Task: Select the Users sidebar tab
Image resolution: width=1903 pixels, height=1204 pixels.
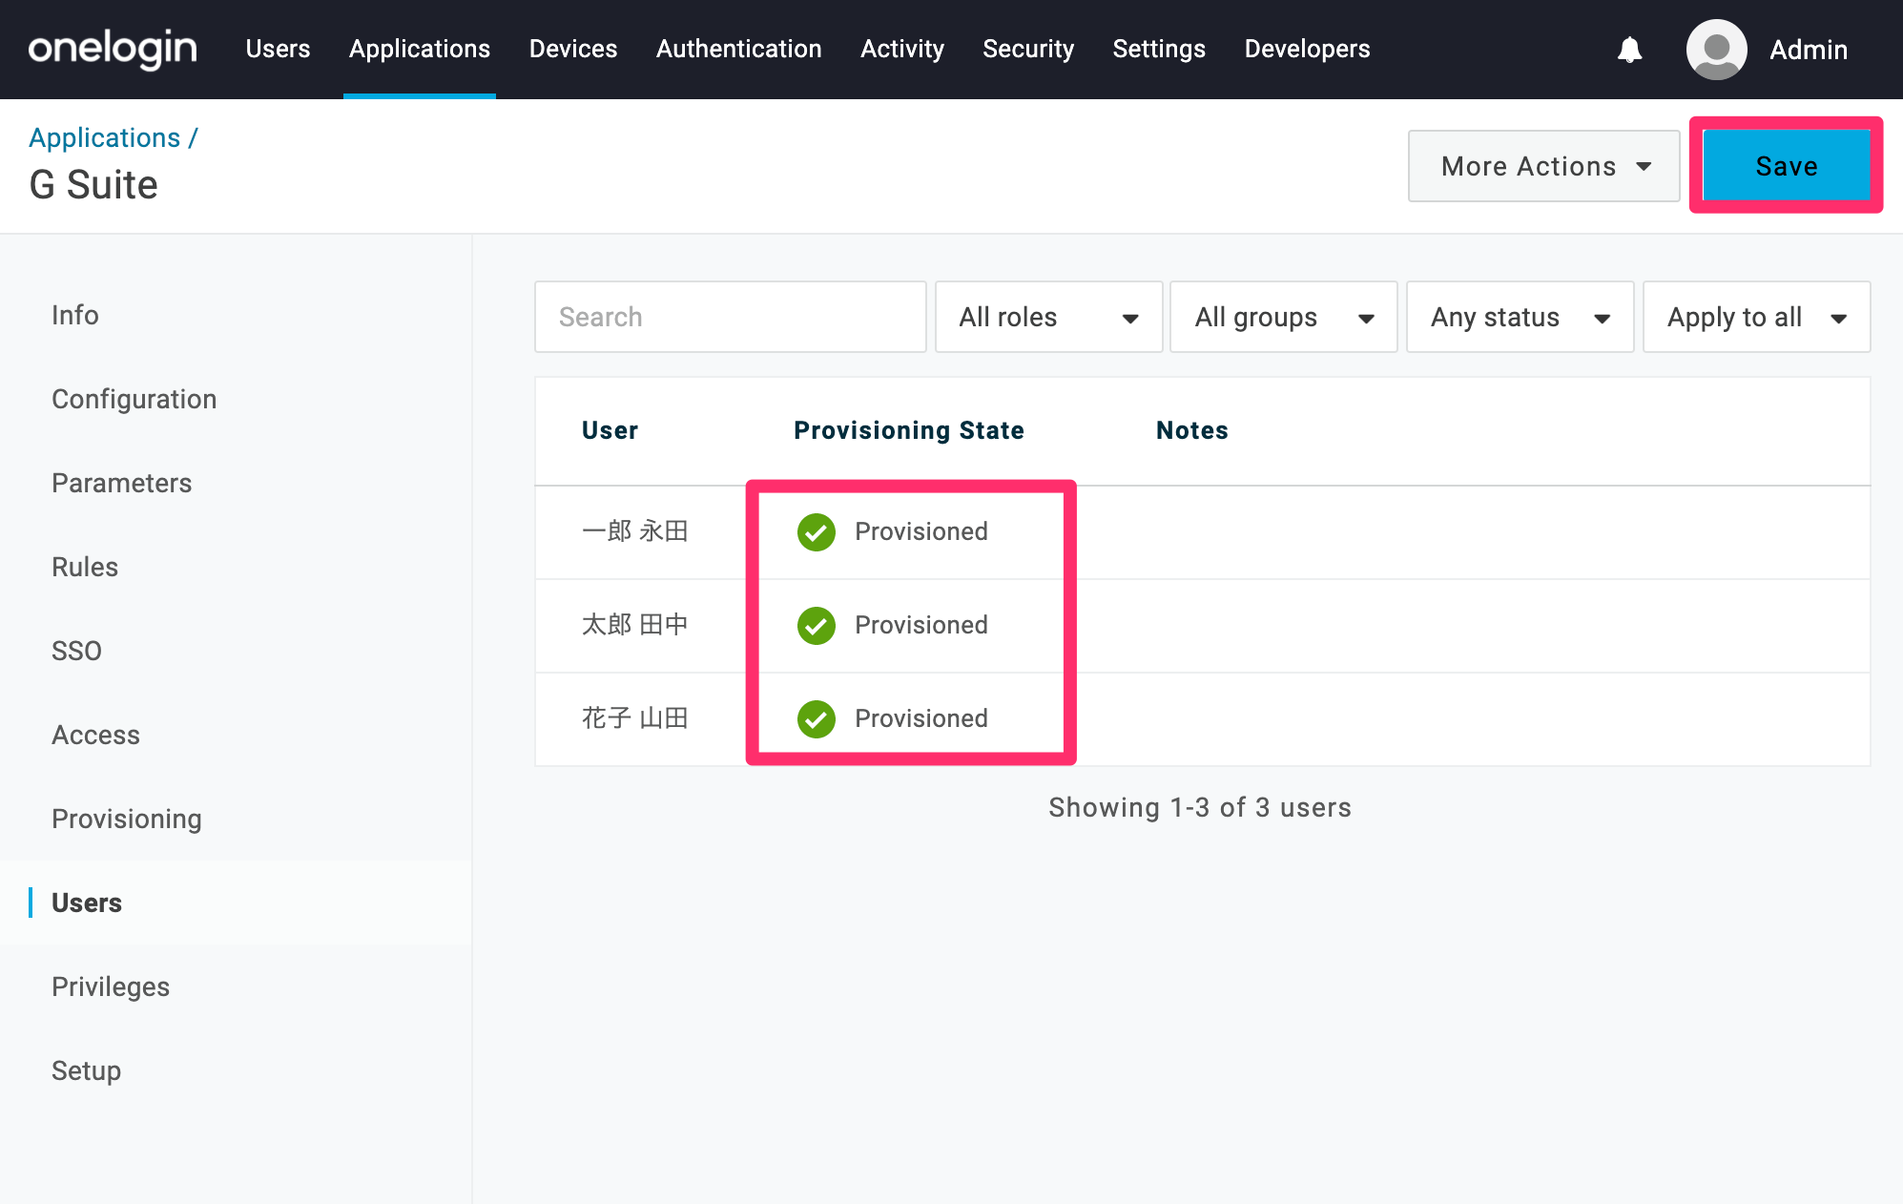Action: (x=87, y=903)
